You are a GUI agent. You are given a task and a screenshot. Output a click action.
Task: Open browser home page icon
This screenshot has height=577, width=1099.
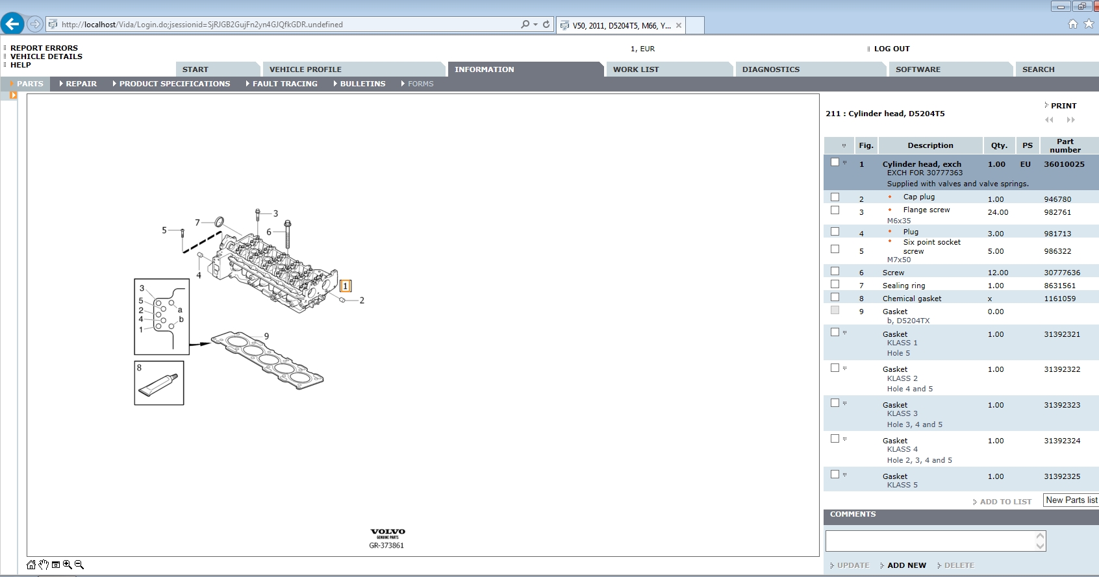(x=1073, y=24)
